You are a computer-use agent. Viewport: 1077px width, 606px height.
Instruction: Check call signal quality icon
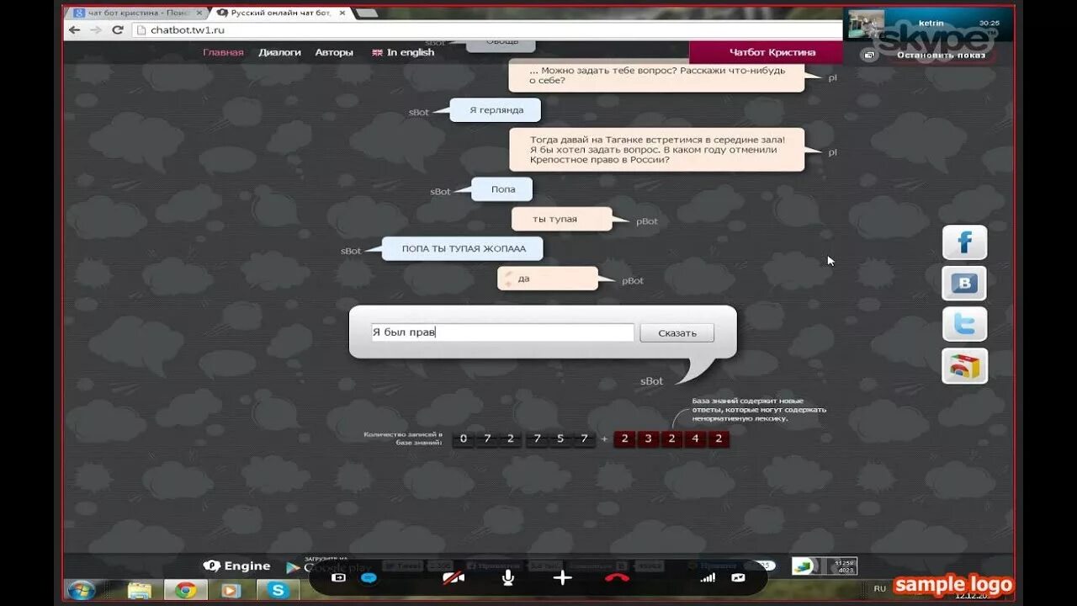(x=708, y=577)
